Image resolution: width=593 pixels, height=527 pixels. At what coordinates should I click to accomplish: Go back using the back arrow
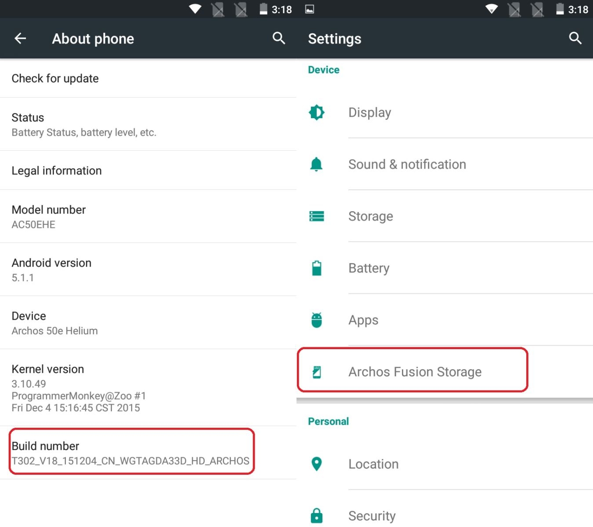click(20, 38)
